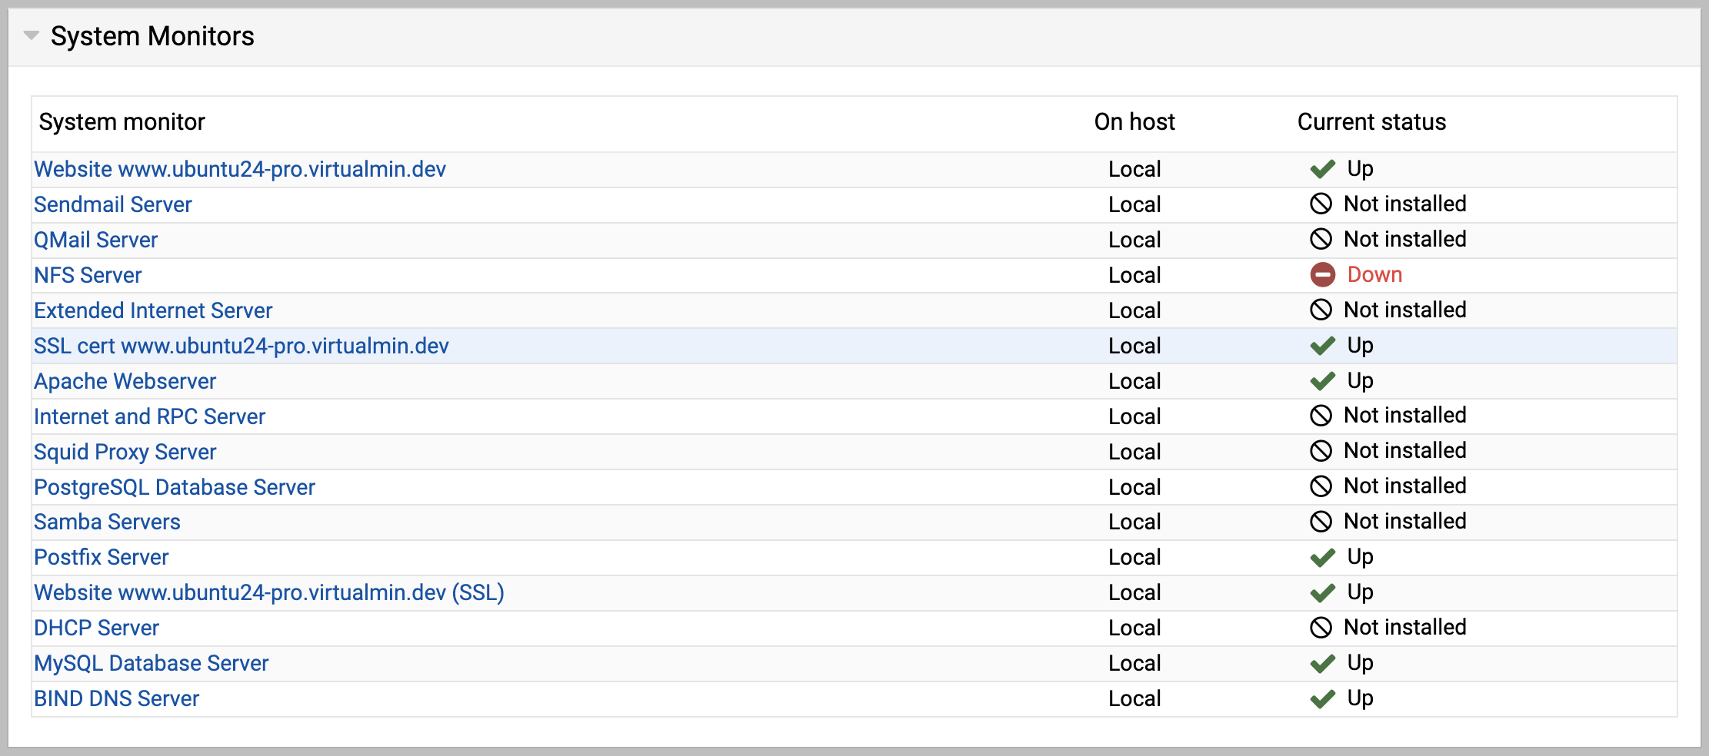1709x756 pixels.
Task: Open the Sendmail Server monitor
Action: [112, 204]
